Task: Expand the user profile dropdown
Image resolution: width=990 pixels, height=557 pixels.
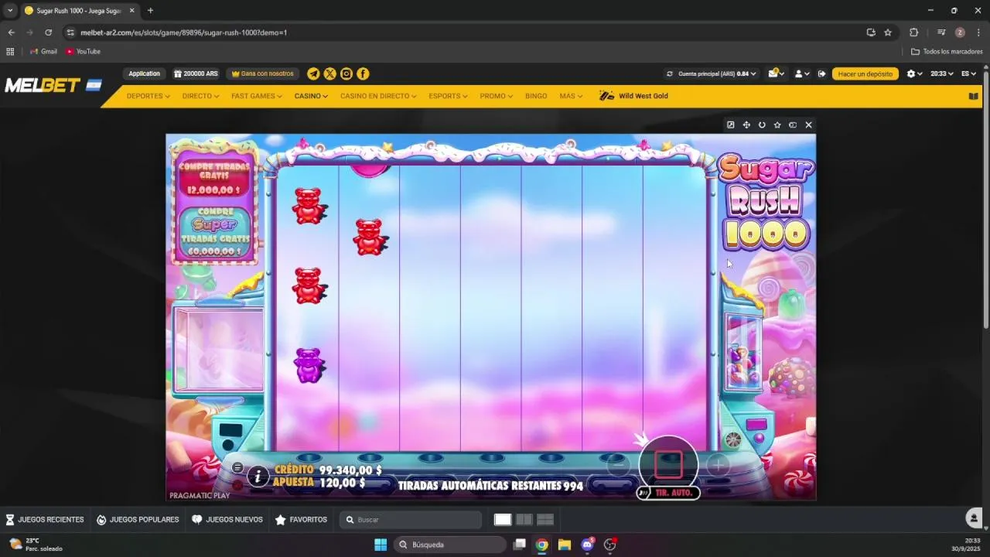Action: click(802, 73)
